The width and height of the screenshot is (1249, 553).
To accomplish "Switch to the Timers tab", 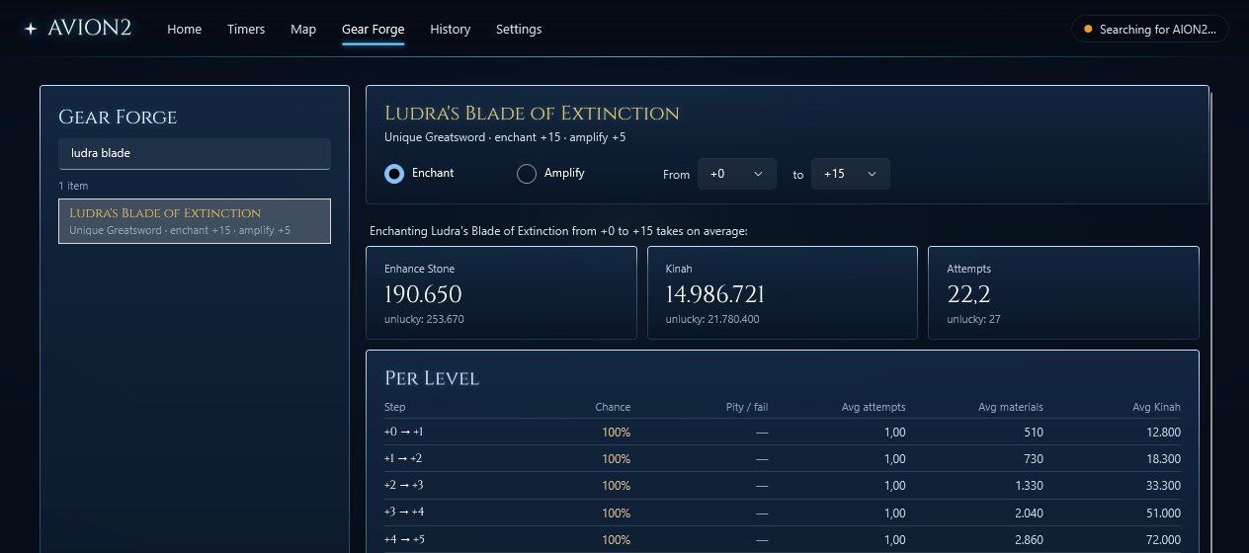I will coord(246,30).
